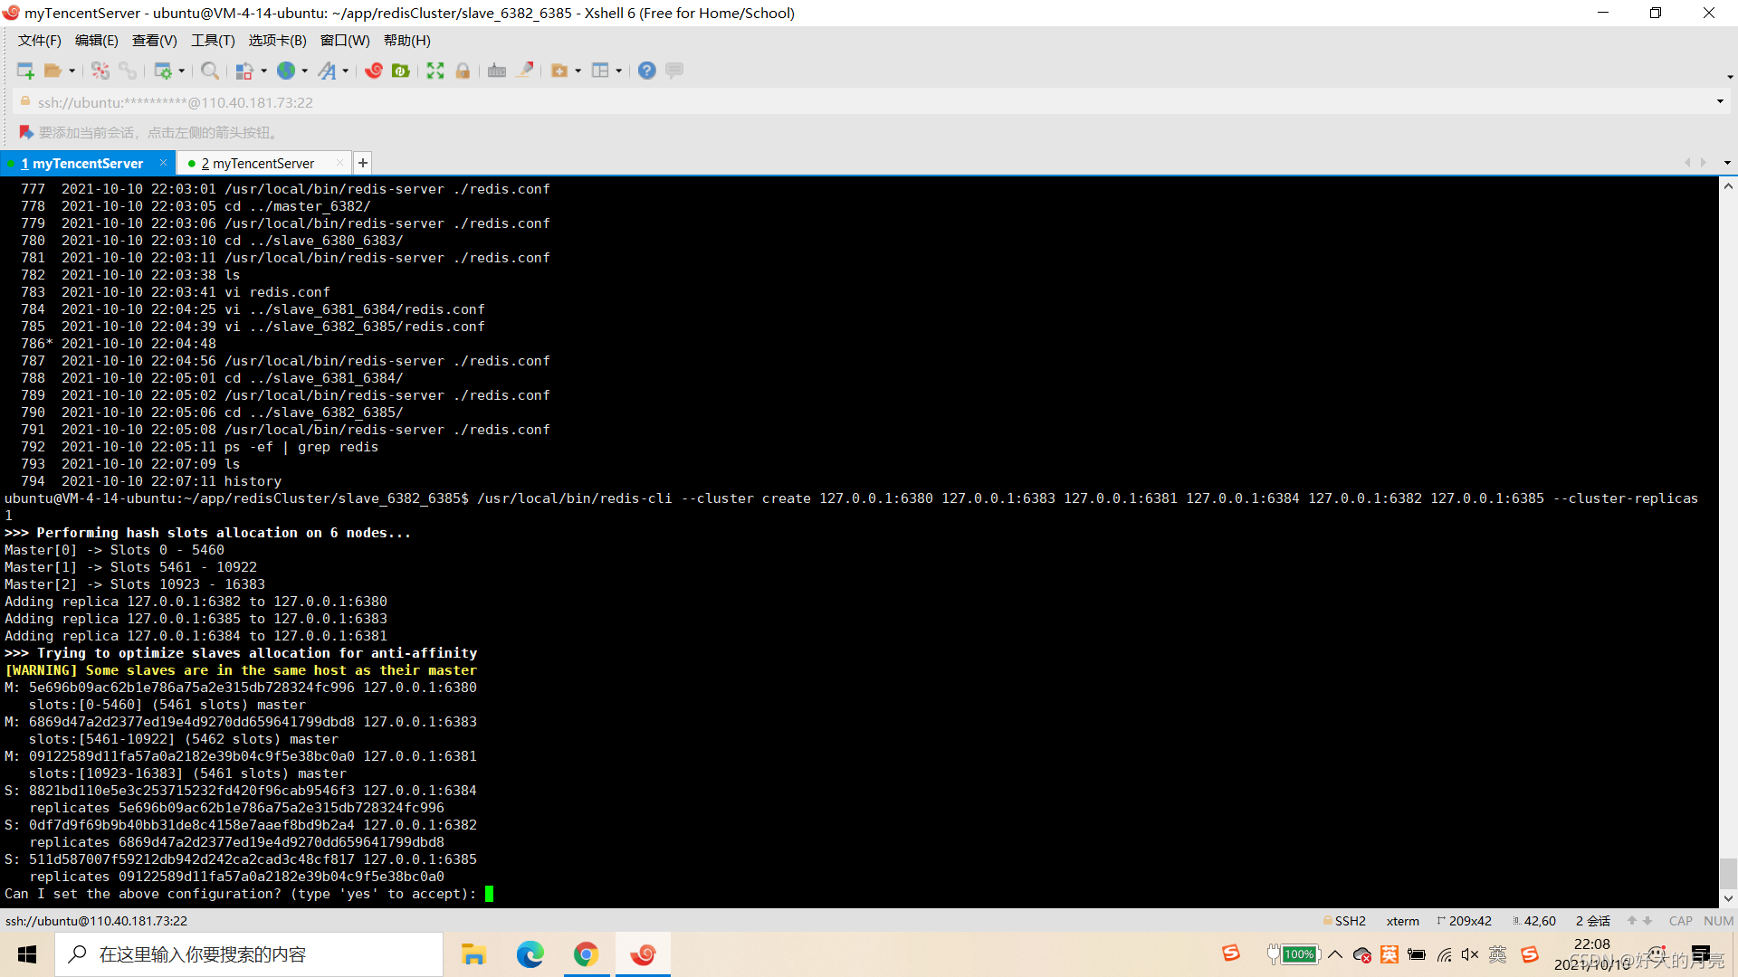The width and height of the screenshot is (1738, 977).
Task: Open Microsoft Edge from taskbar
Action: pyautogui.click(x=530, y=954)
